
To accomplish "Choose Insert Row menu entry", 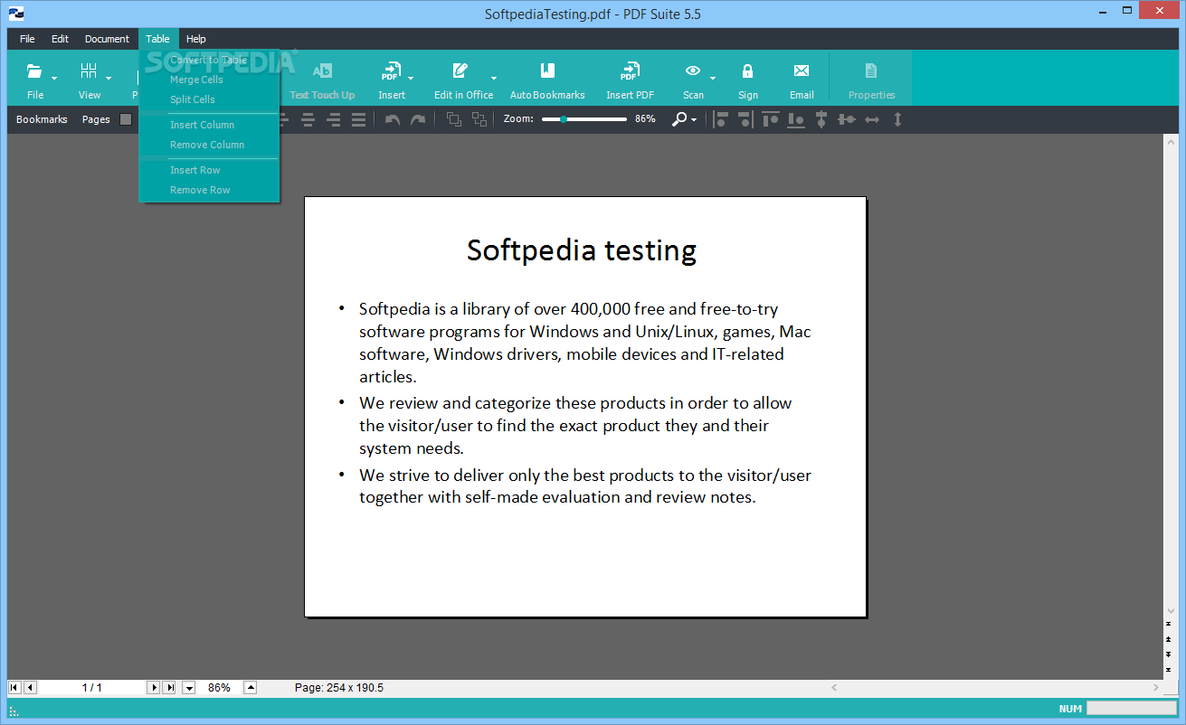I will pyautogui.click(x=209, y=170).
